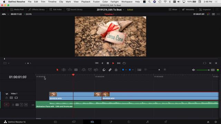Image resolution: width=221 pixels, height=124 pixels.
Task: Open the Inspector panel
Action: (205, 10)
